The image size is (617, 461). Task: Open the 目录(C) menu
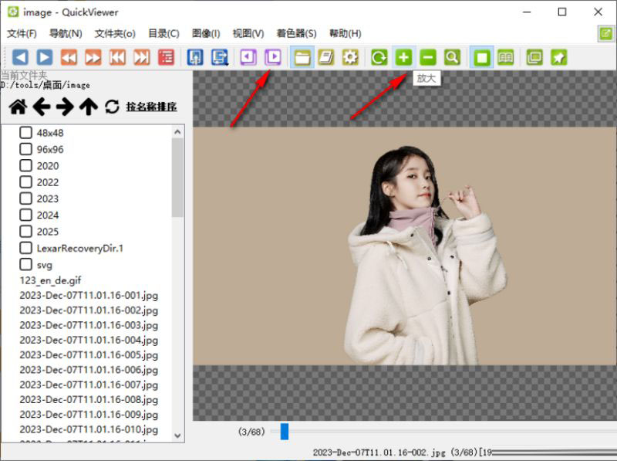[x=164, y=33]
